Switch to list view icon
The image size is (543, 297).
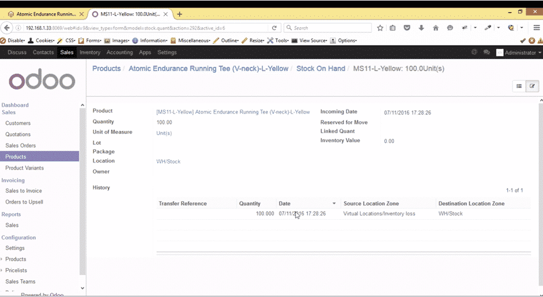coord(519,86)
